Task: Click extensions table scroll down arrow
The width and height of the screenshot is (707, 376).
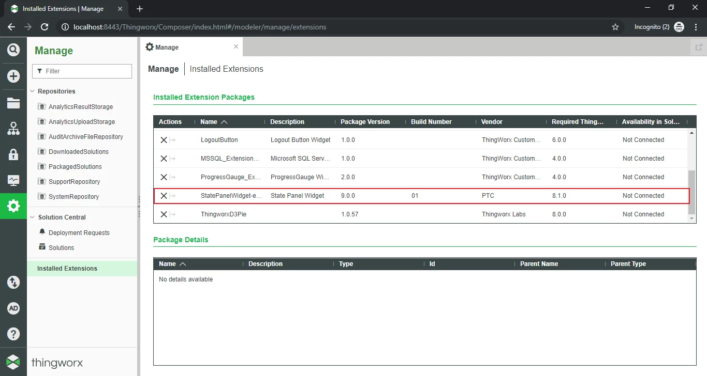Action: point(692,219)
